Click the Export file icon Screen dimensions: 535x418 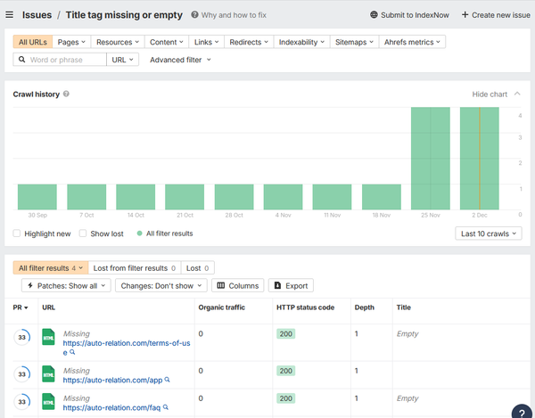277,285
